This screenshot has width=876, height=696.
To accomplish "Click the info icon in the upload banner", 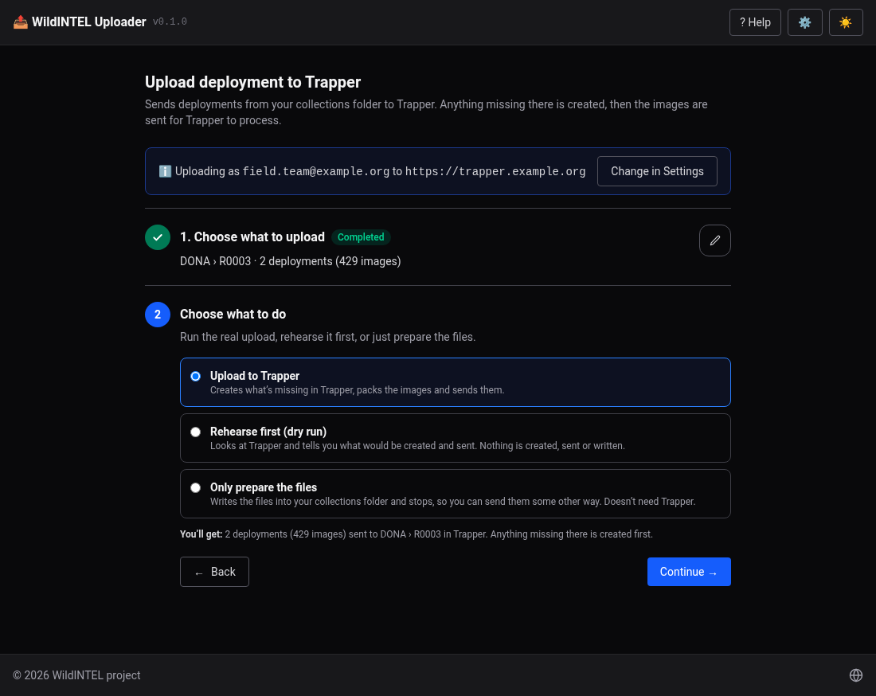I will click(165, 171).
